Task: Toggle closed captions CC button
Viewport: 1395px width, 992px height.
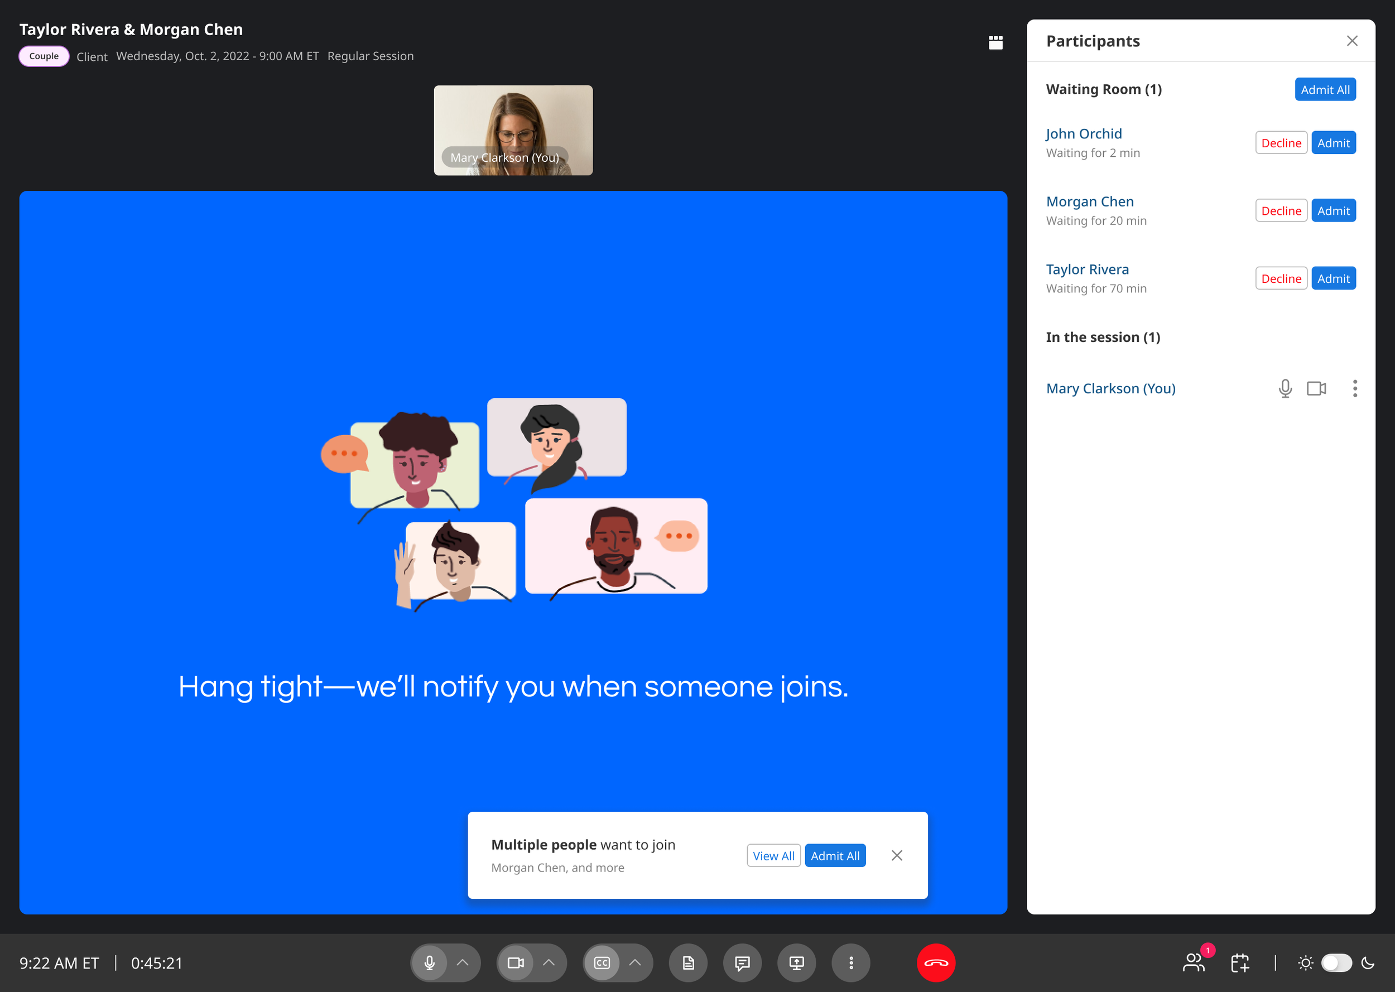Action: tap(602, 962)
